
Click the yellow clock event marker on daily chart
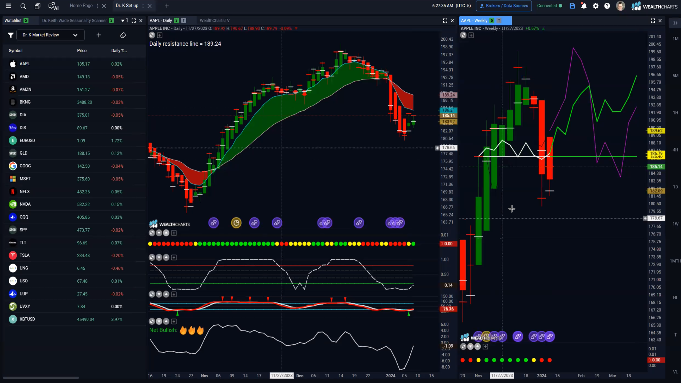pos(236,223)
